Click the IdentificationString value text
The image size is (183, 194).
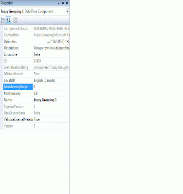pos(52,67)
